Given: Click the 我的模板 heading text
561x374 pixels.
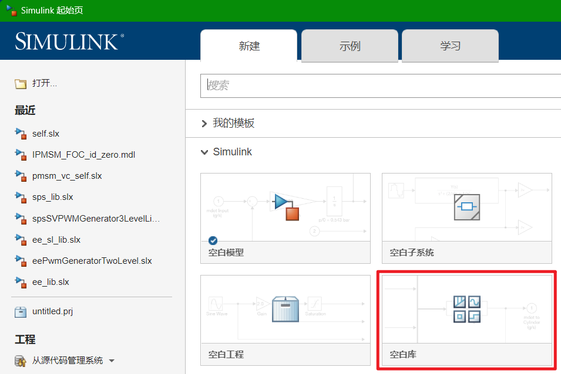Looking at the screenshot, I should [234, 123].
